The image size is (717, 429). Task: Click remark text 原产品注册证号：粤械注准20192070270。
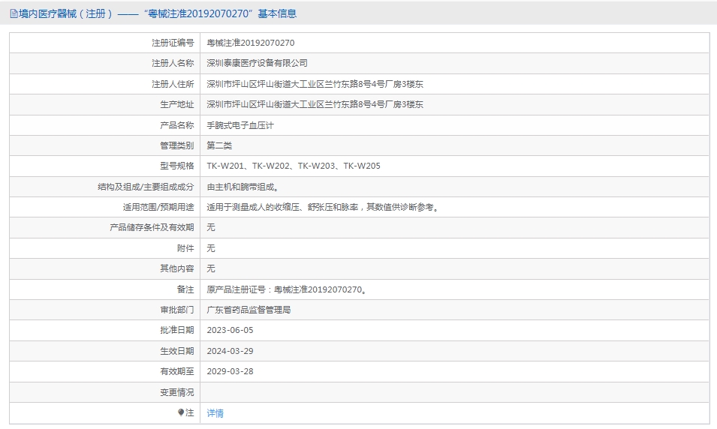click(x=287, y=289)
